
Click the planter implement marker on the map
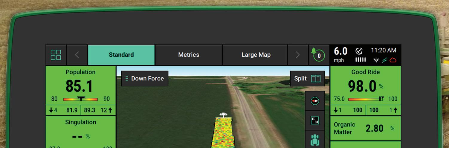[223, 115]
